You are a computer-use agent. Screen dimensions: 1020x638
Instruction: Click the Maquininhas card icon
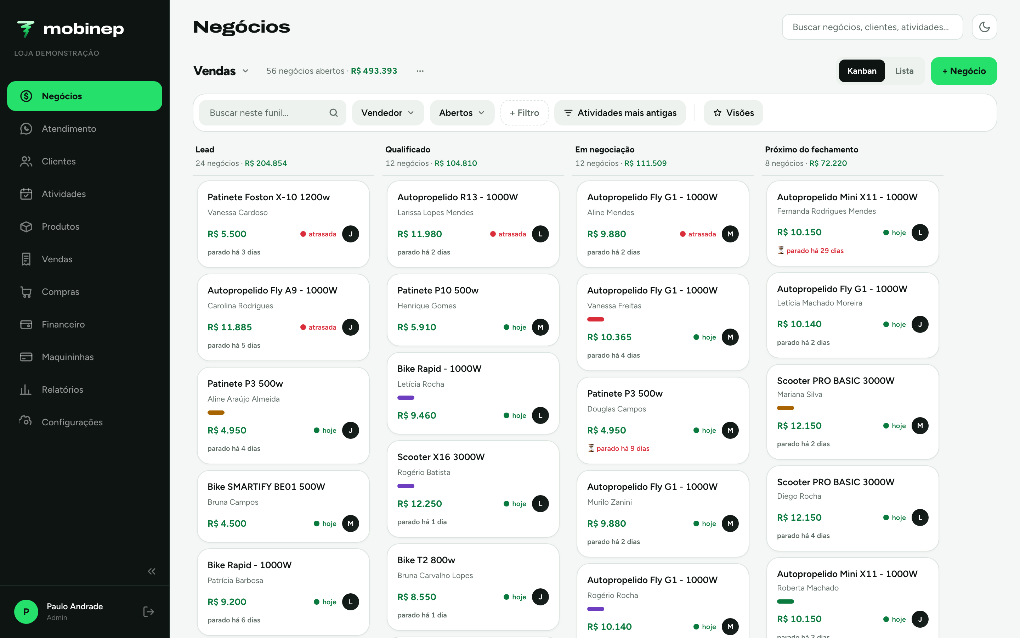26,357
